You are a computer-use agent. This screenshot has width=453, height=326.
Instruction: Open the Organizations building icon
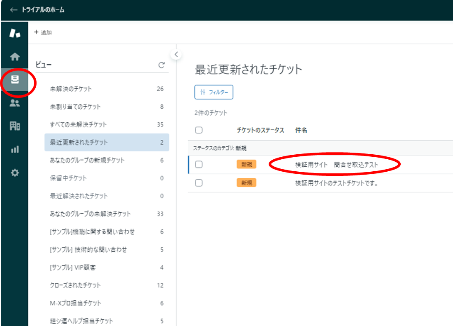coord(15,127)
